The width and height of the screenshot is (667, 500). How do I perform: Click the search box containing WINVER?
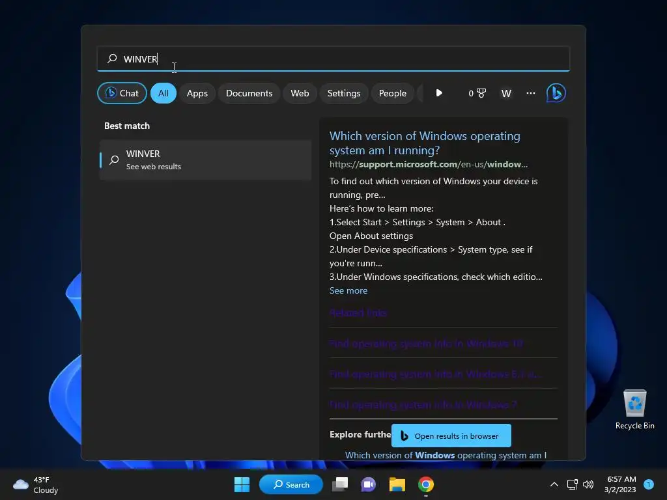[333, 59]
